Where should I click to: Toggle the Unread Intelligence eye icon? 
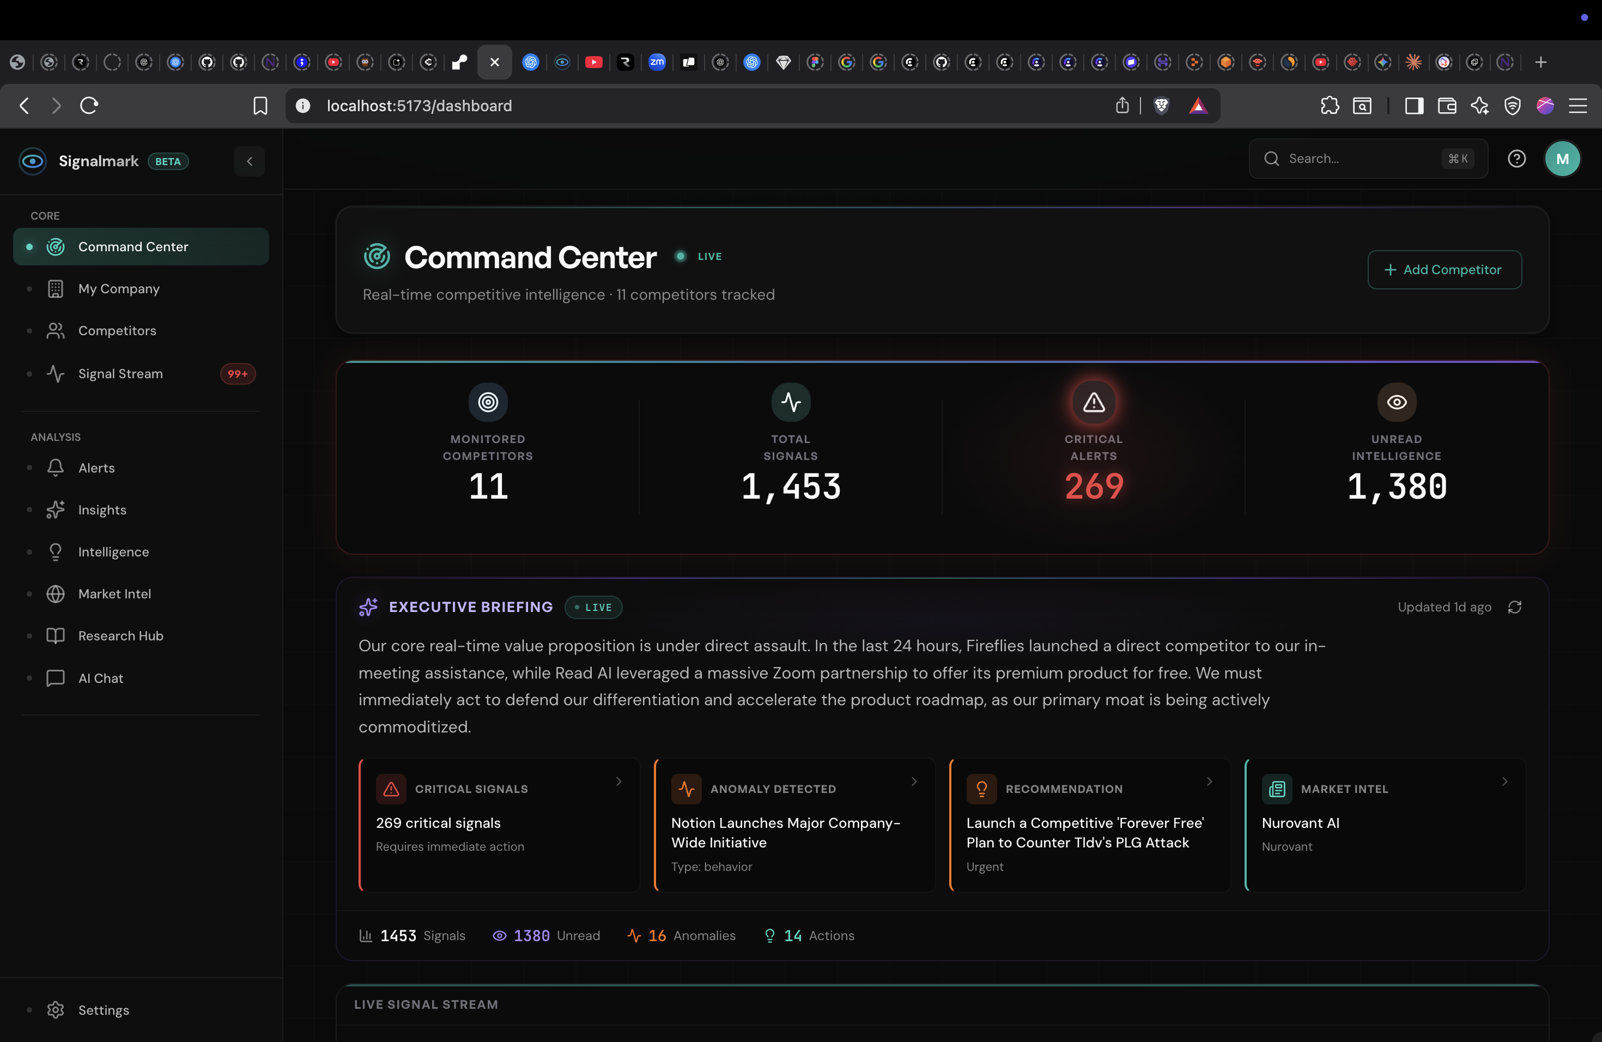pos(1396,402)
